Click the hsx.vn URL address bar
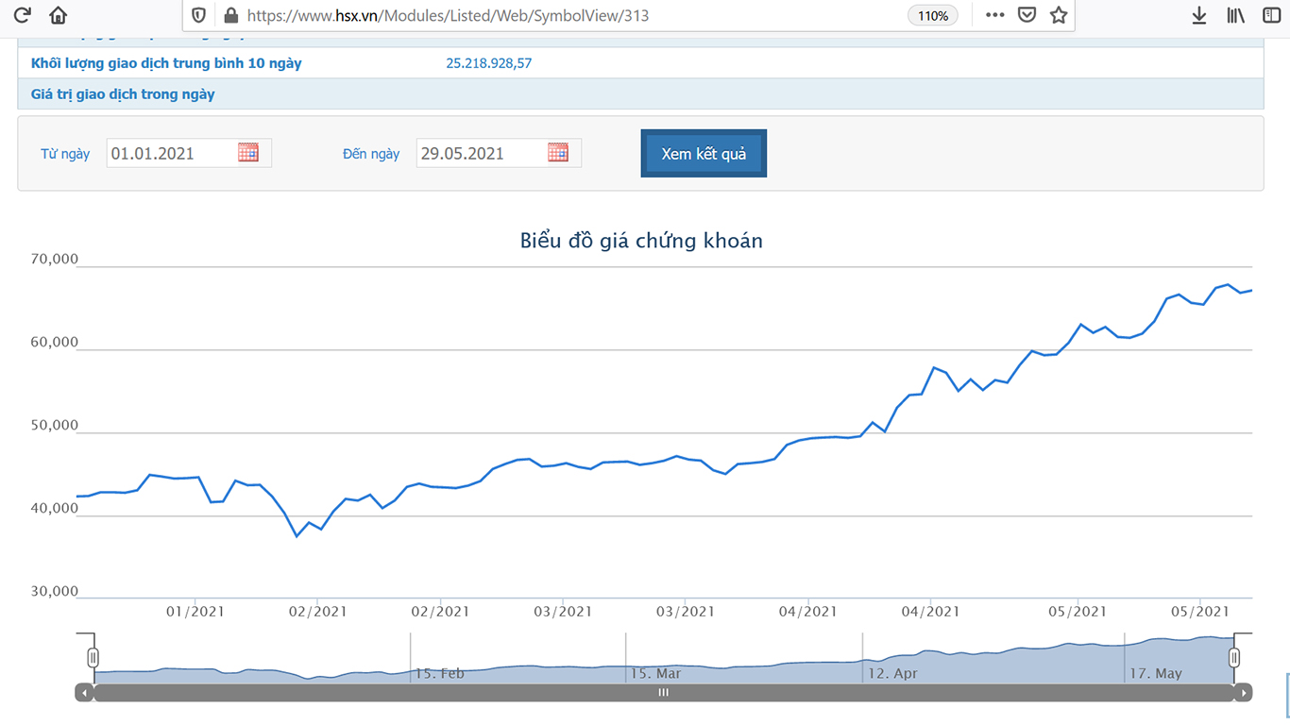The height and width of the screenshot is (725, 1290). coord(567,15)
